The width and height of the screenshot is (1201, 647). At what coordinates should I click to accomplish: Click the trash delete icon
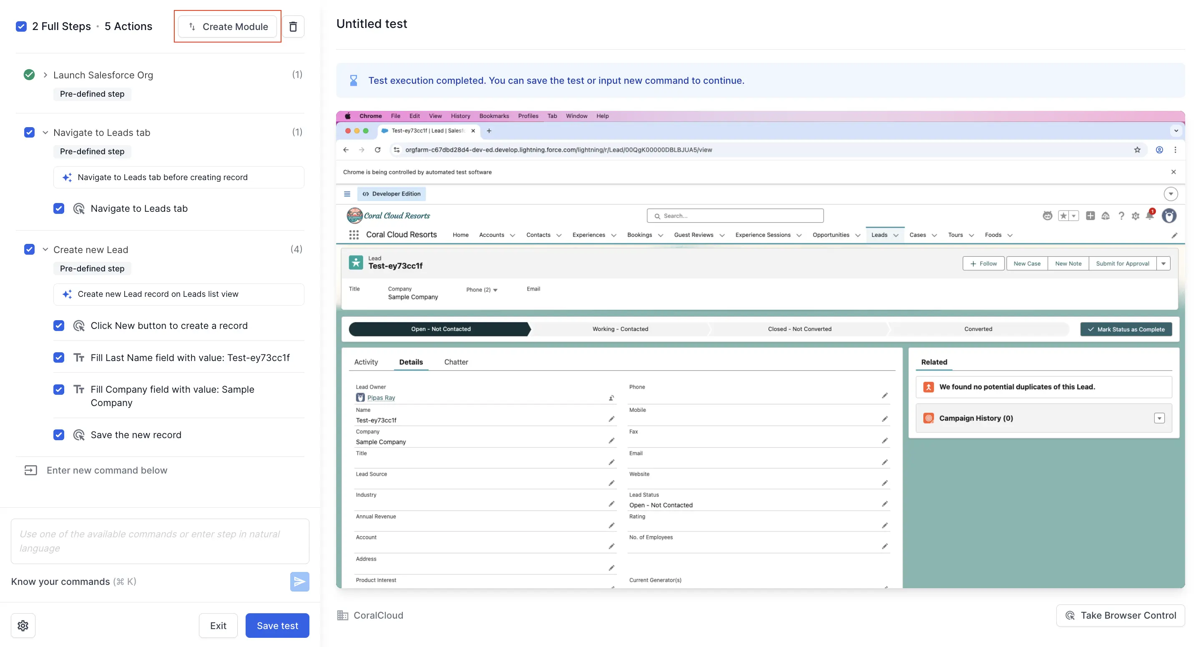(x=293, y=27)
